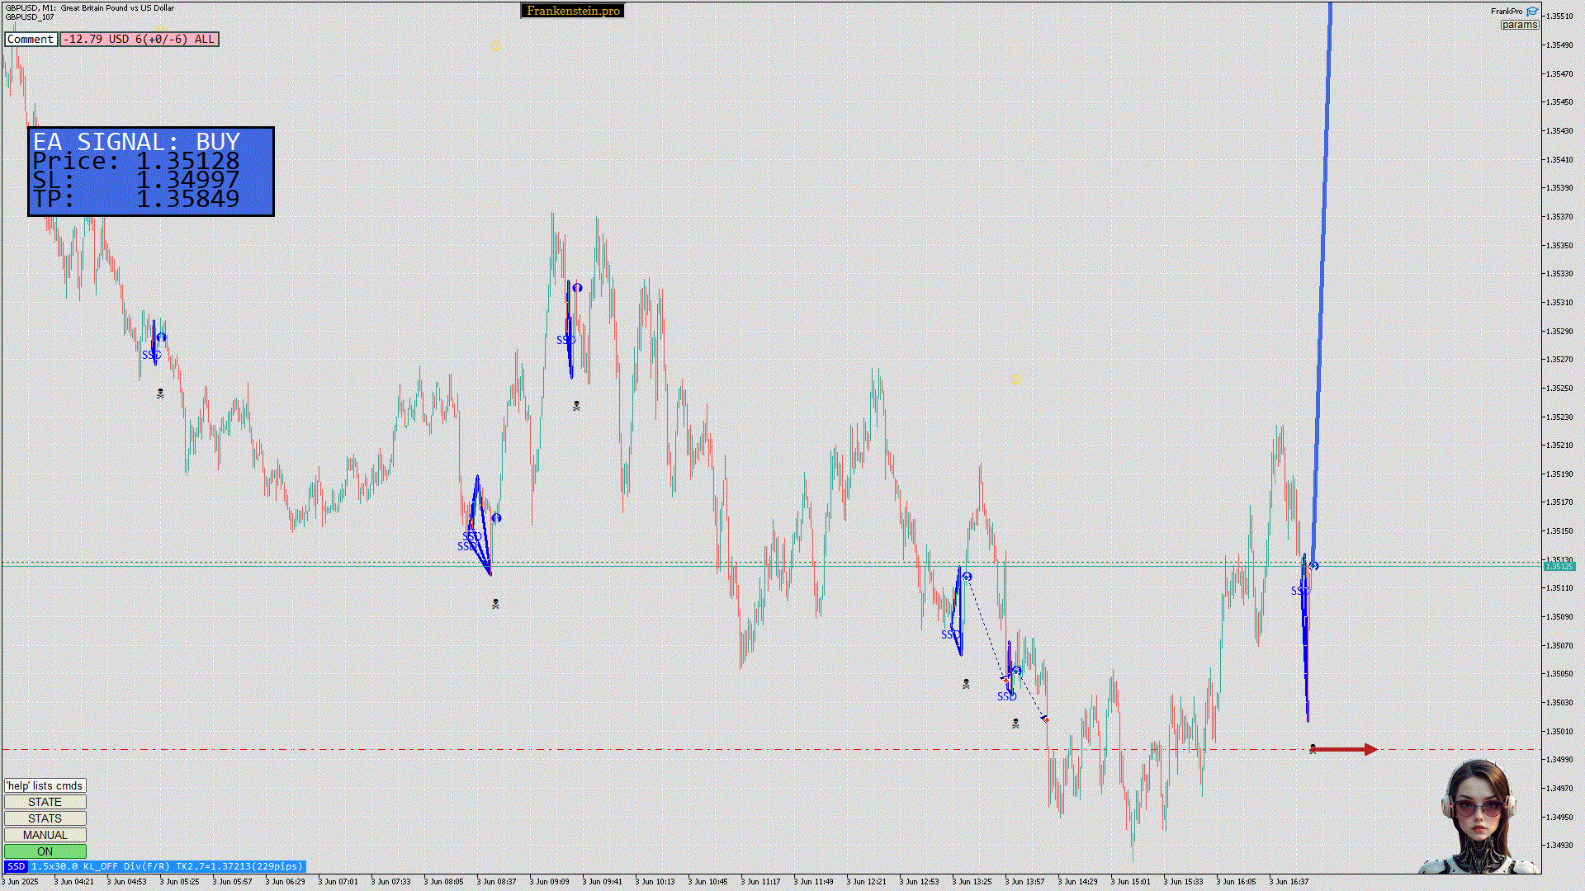Click the 'help' lists cmds input field

point(45,785)
